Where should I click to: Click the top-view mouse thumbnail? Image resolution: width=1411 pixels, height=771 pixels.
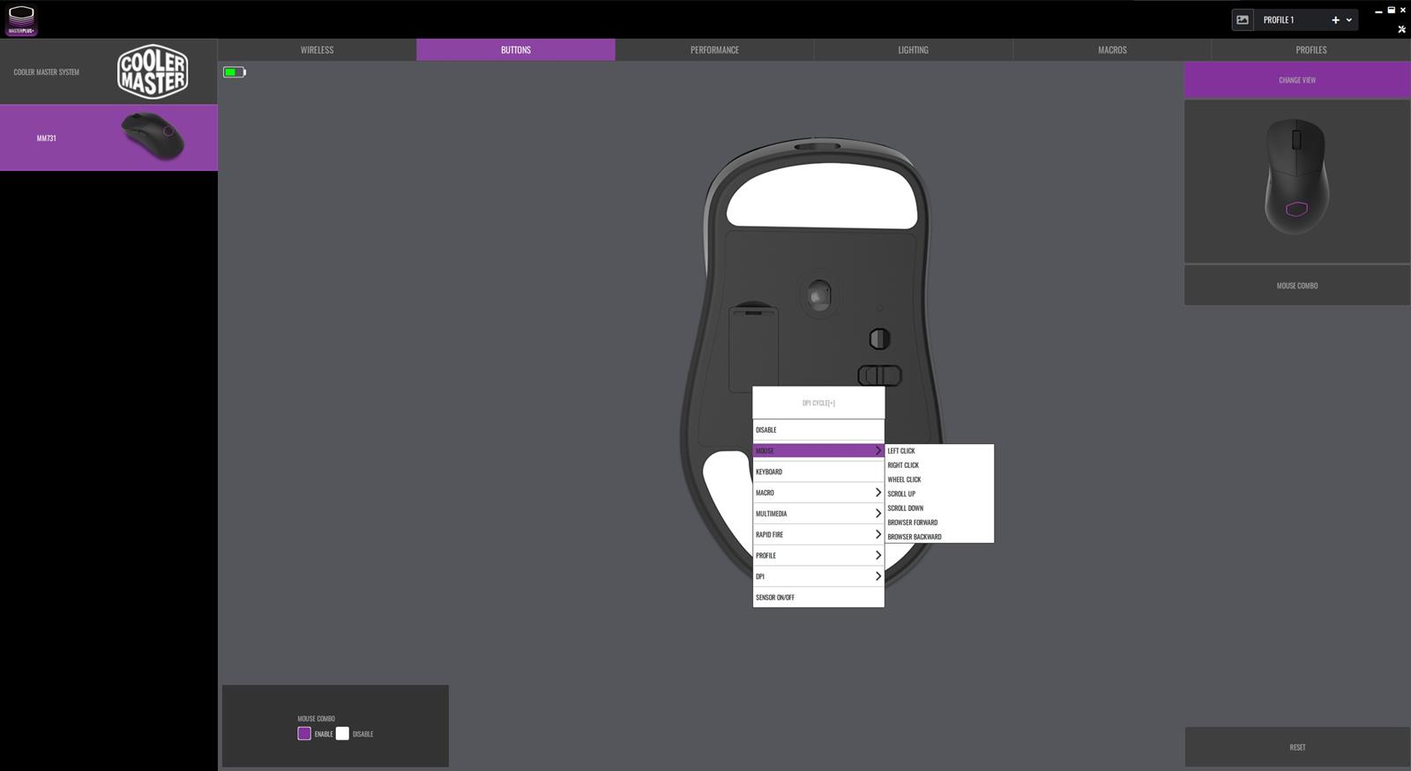pyautogui.click(x=1296, y=177)
